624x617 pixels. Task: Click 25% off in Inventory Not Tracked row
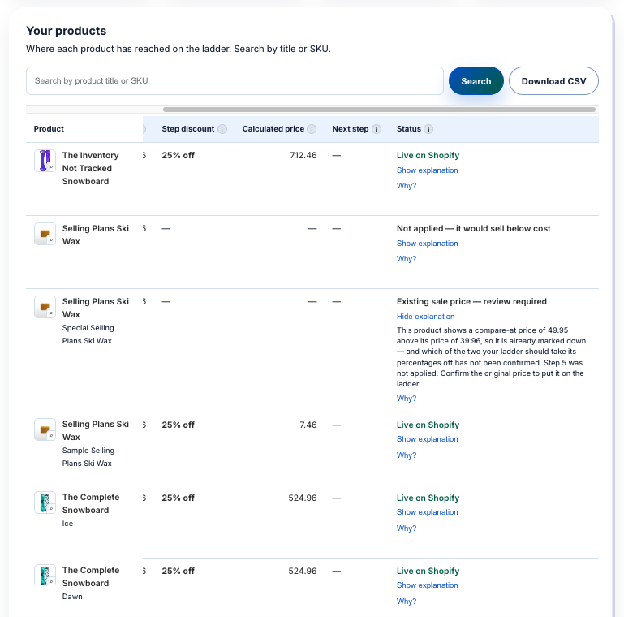[178, 156]
